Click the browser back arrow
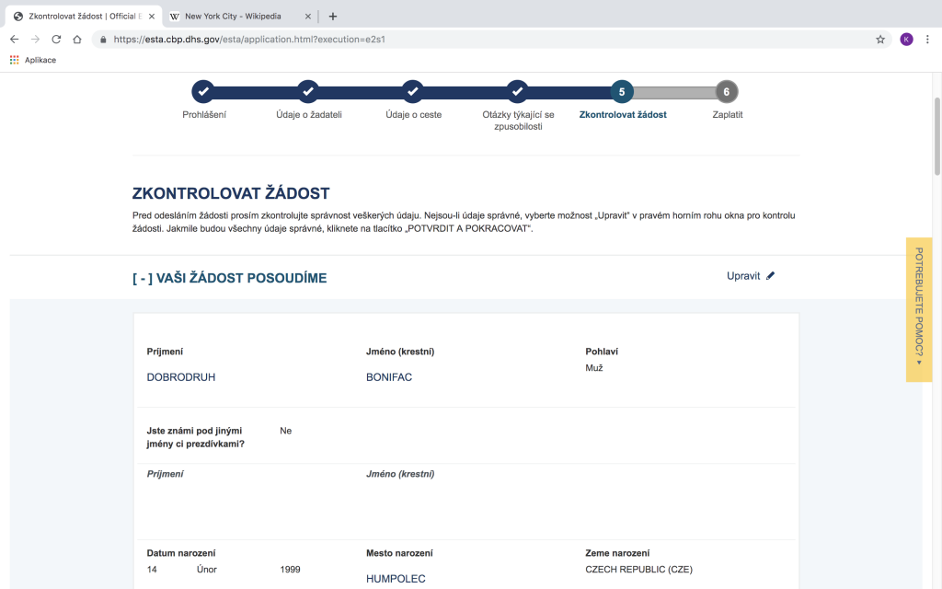The width and height of the screenshot is (942, 589). tap(14, 40)
